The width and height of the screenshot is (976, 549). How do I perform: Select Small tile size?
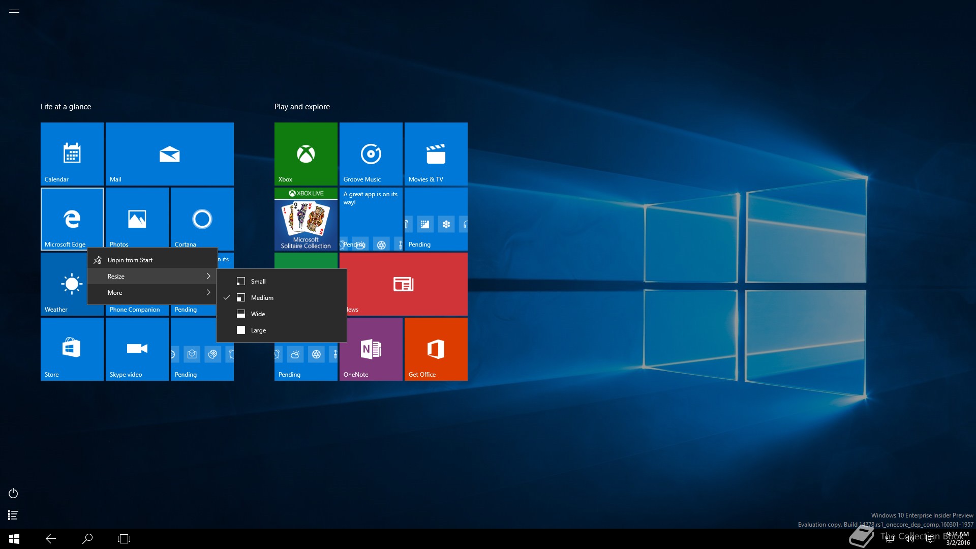pos(282,281)
